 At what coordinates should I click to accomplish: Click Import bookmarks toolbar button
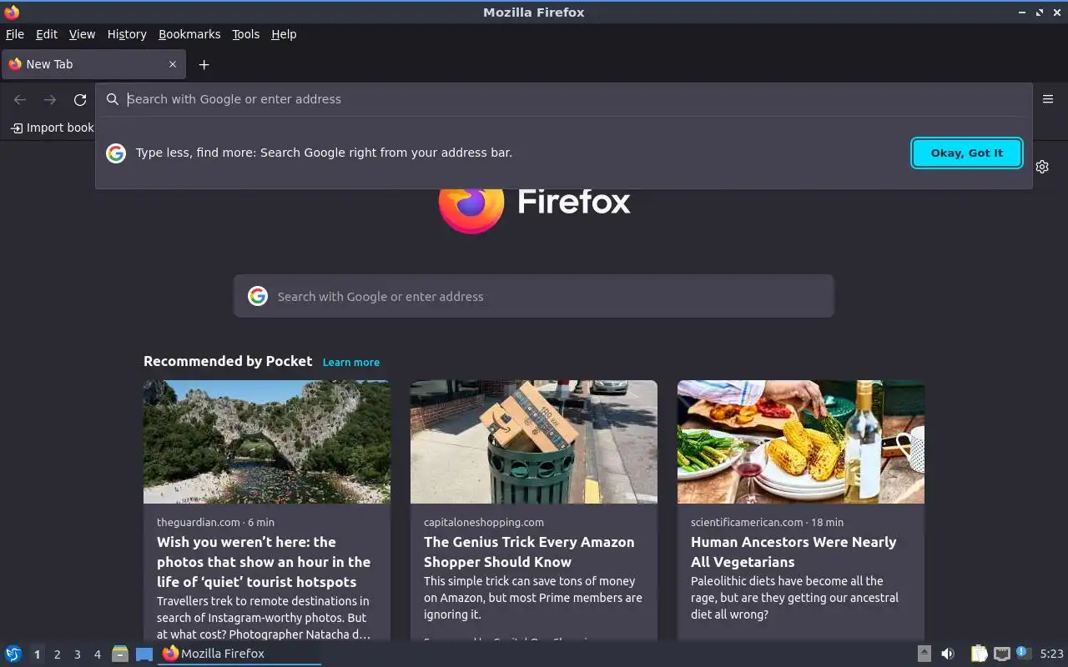point(52,128)
